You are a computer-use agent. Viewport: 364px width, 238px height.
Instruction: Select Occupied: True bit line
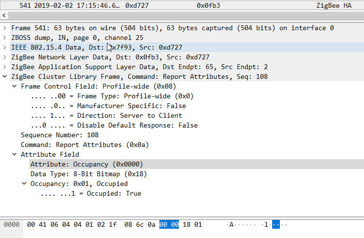point(91,194)
